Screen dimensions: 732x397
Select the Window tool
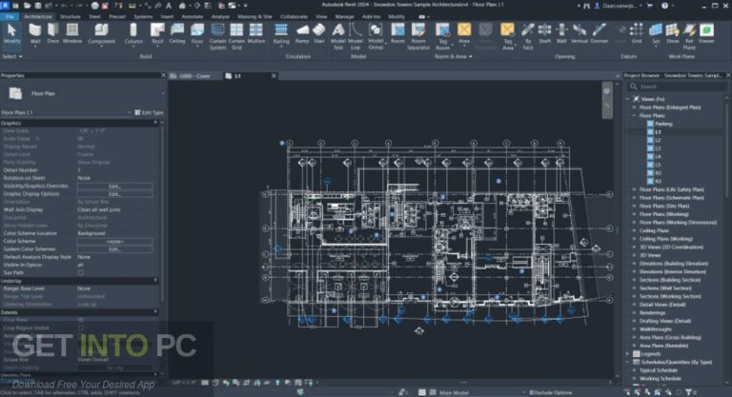(x=72, y=33)
